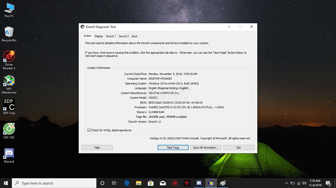336x188 pixels.
Task: Select the System tab
Action: (x=87, y=36)
